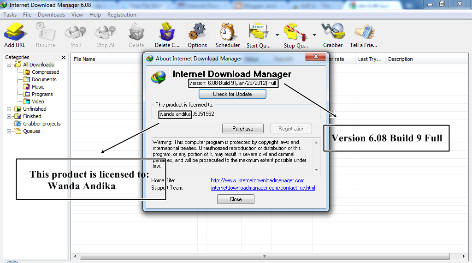Open the Help menu

[95, 15]
